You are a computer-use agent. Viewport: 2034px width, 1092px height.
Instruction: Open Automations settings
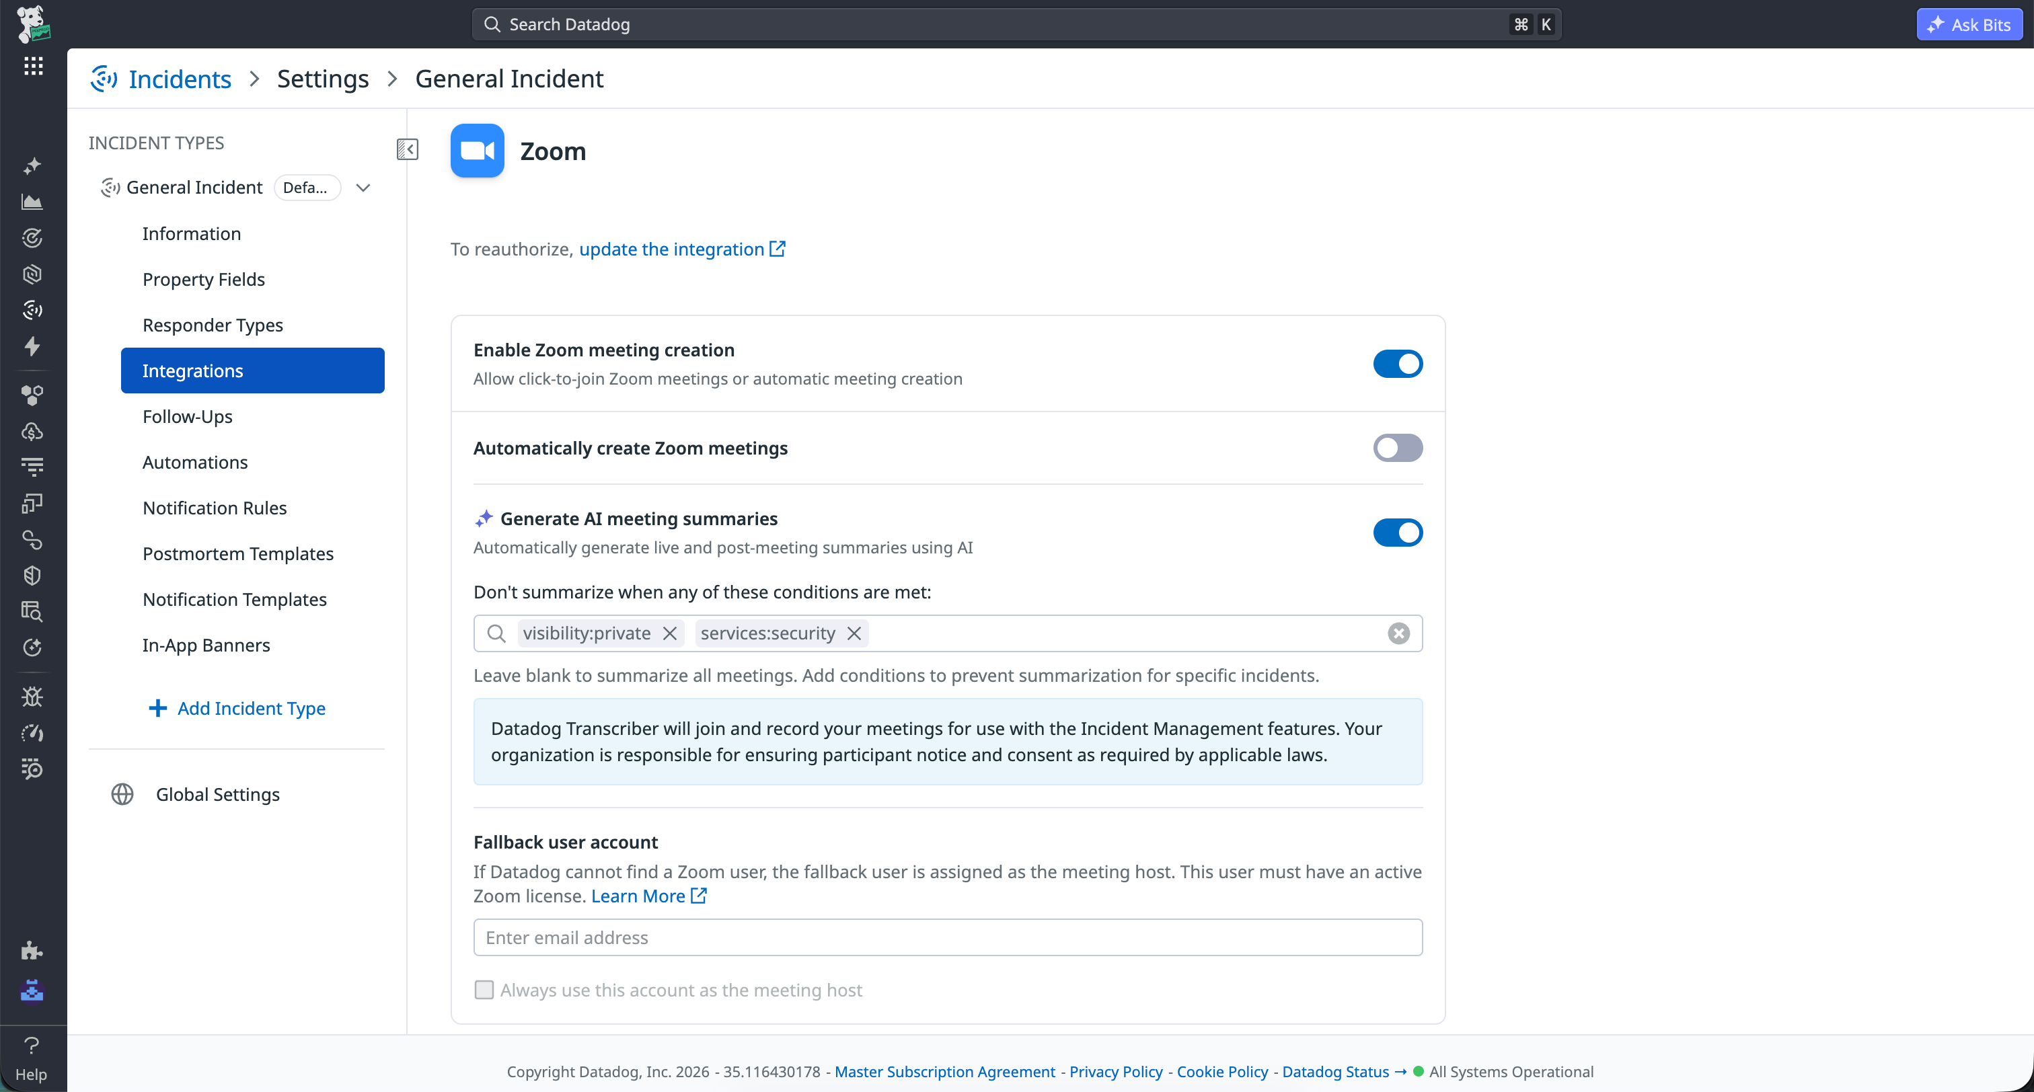(x=253, y=463)
